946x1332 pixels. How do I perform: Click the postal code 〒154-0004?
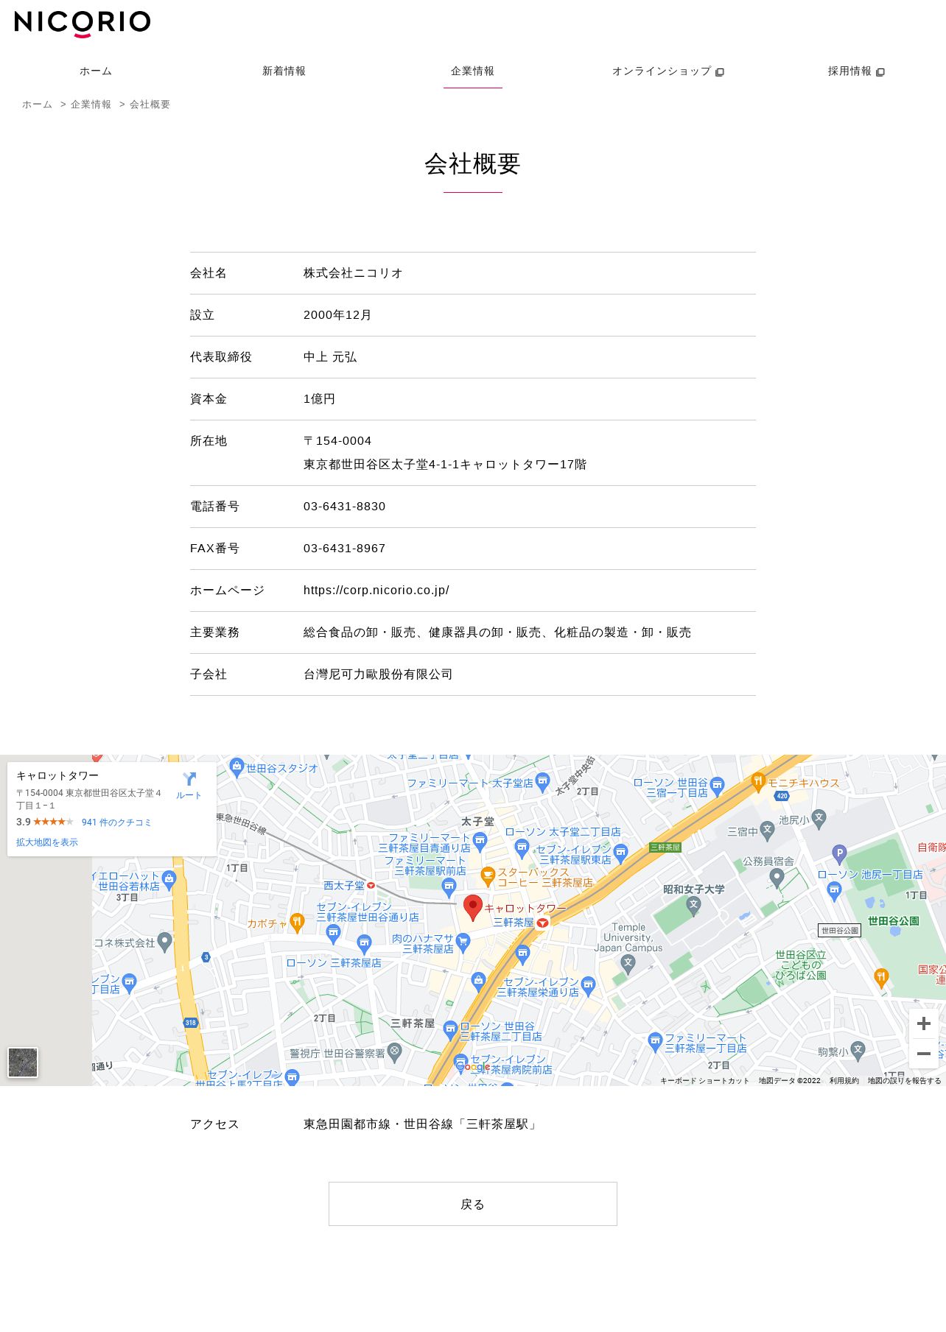337,441
